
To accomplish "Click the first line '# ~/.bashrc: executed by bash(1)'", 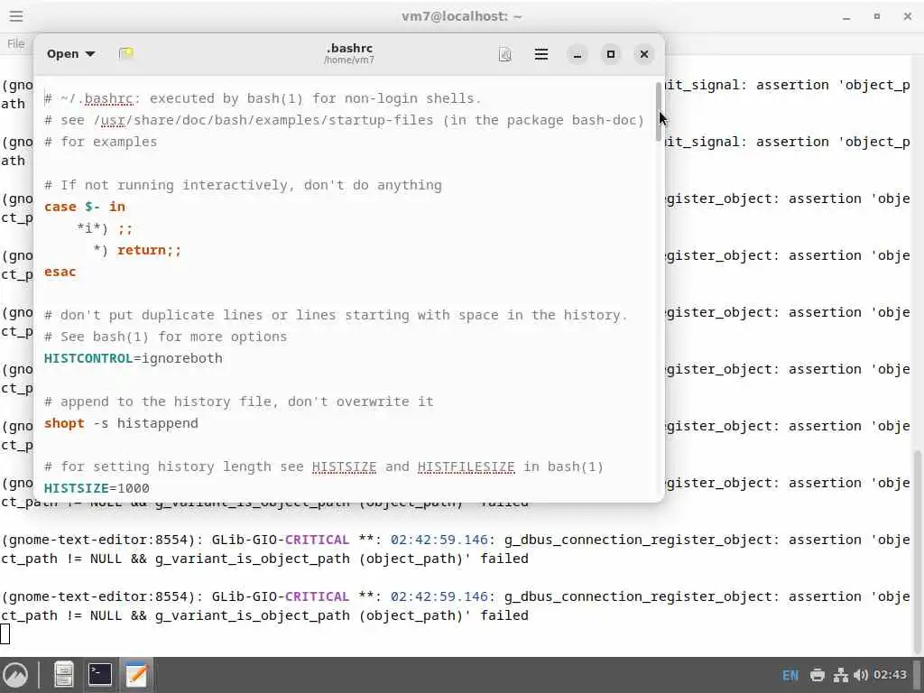I will point(263,98).
